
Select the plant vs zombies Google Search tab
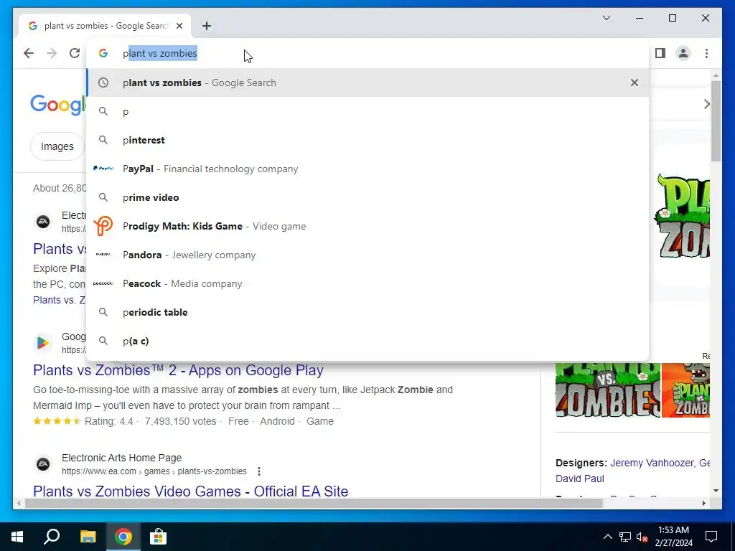coord(105,26)
